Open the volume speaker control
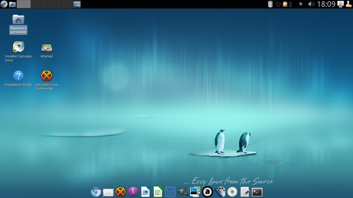The image size is (353, 198). tap(311, 4)
